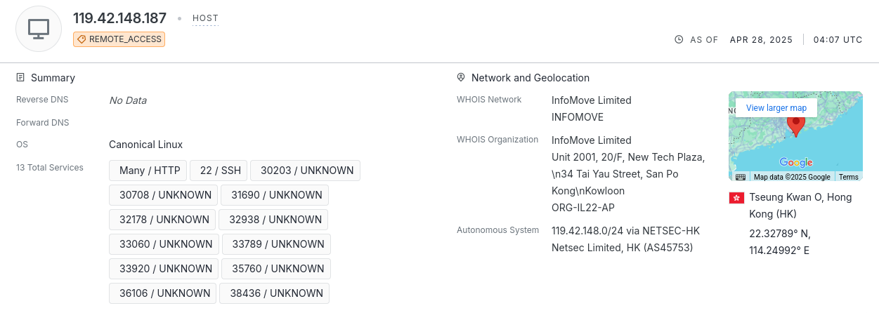Viewport: 879px width, 313px height.
Task: Click the Network and Geolocation pin icon
Action: 461,77
